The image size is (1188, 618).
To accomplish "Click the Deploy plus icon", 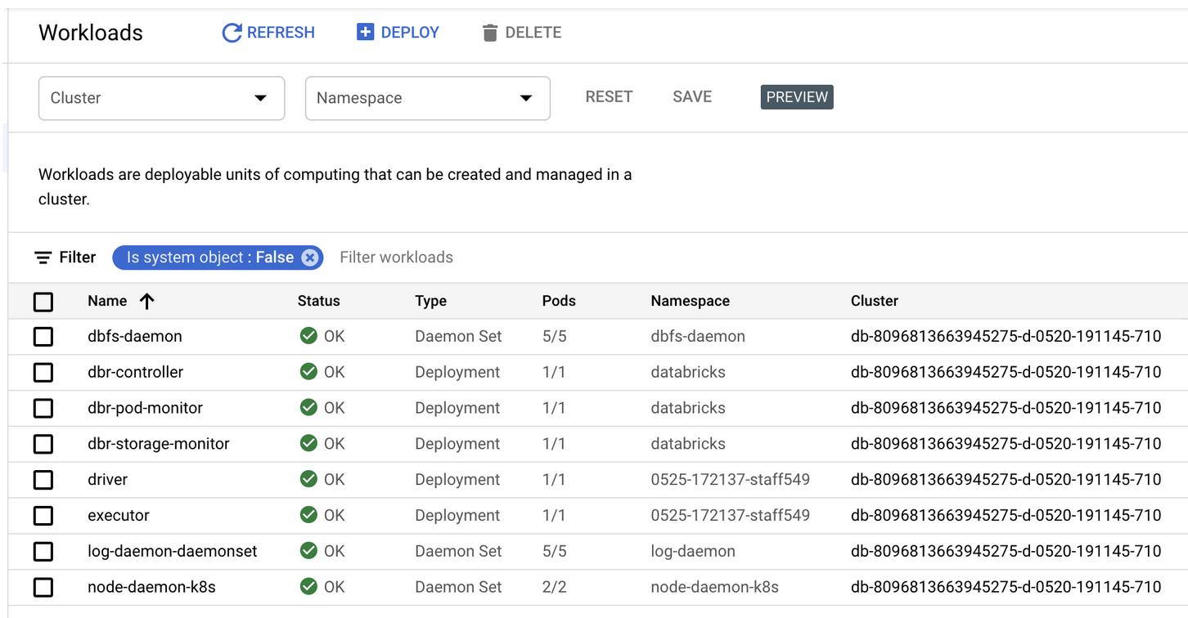I will (365, 32).
